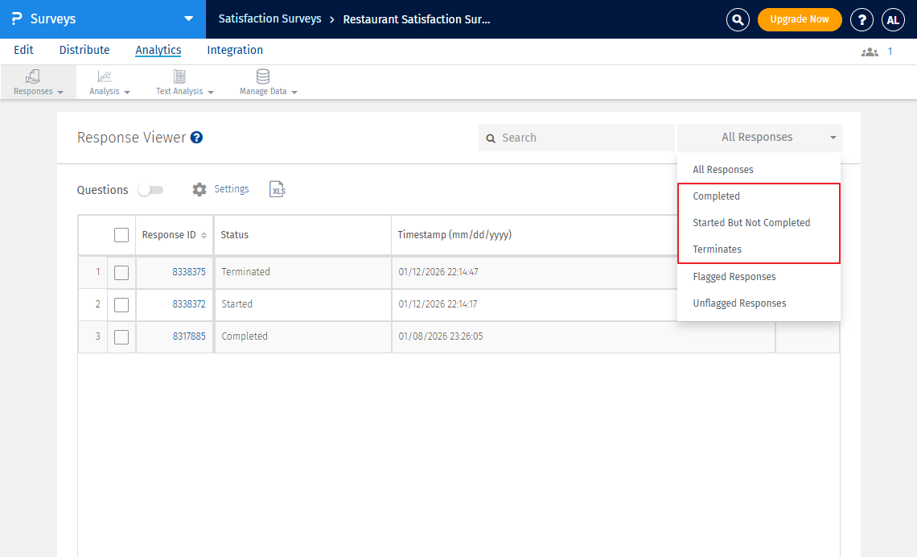Image resolution: width=917 pixels, height=557 pixels.
Task: Export responses using the XLS icon
Action: [278, 189]
